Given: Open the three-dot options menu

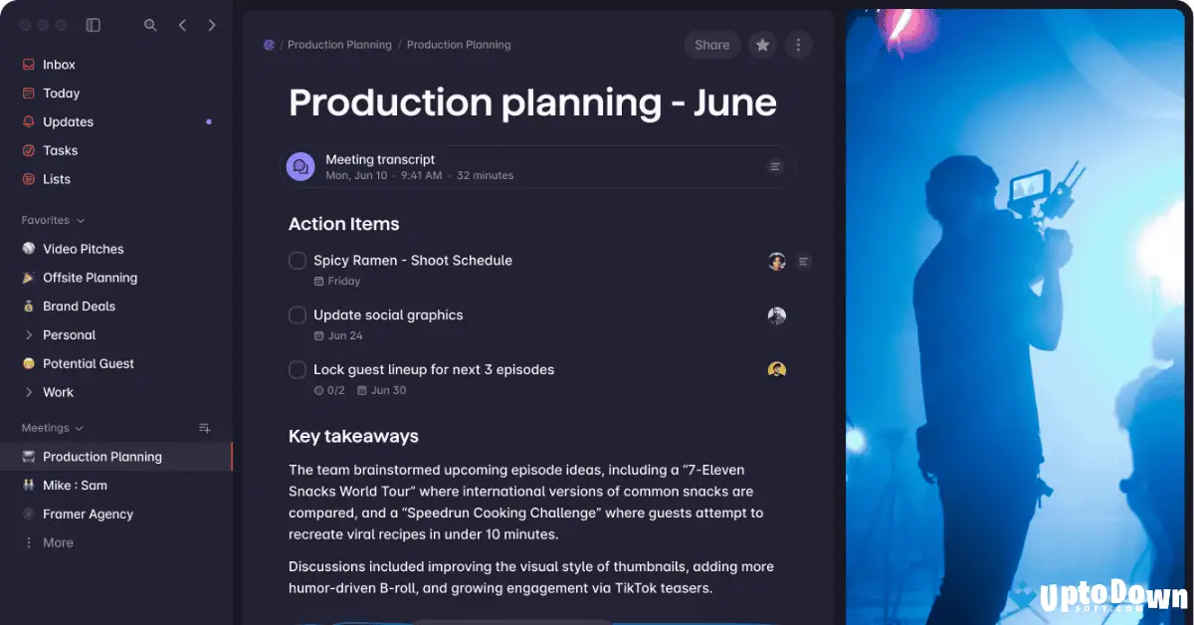Looking at the screenshot, I should pos(798,45).
